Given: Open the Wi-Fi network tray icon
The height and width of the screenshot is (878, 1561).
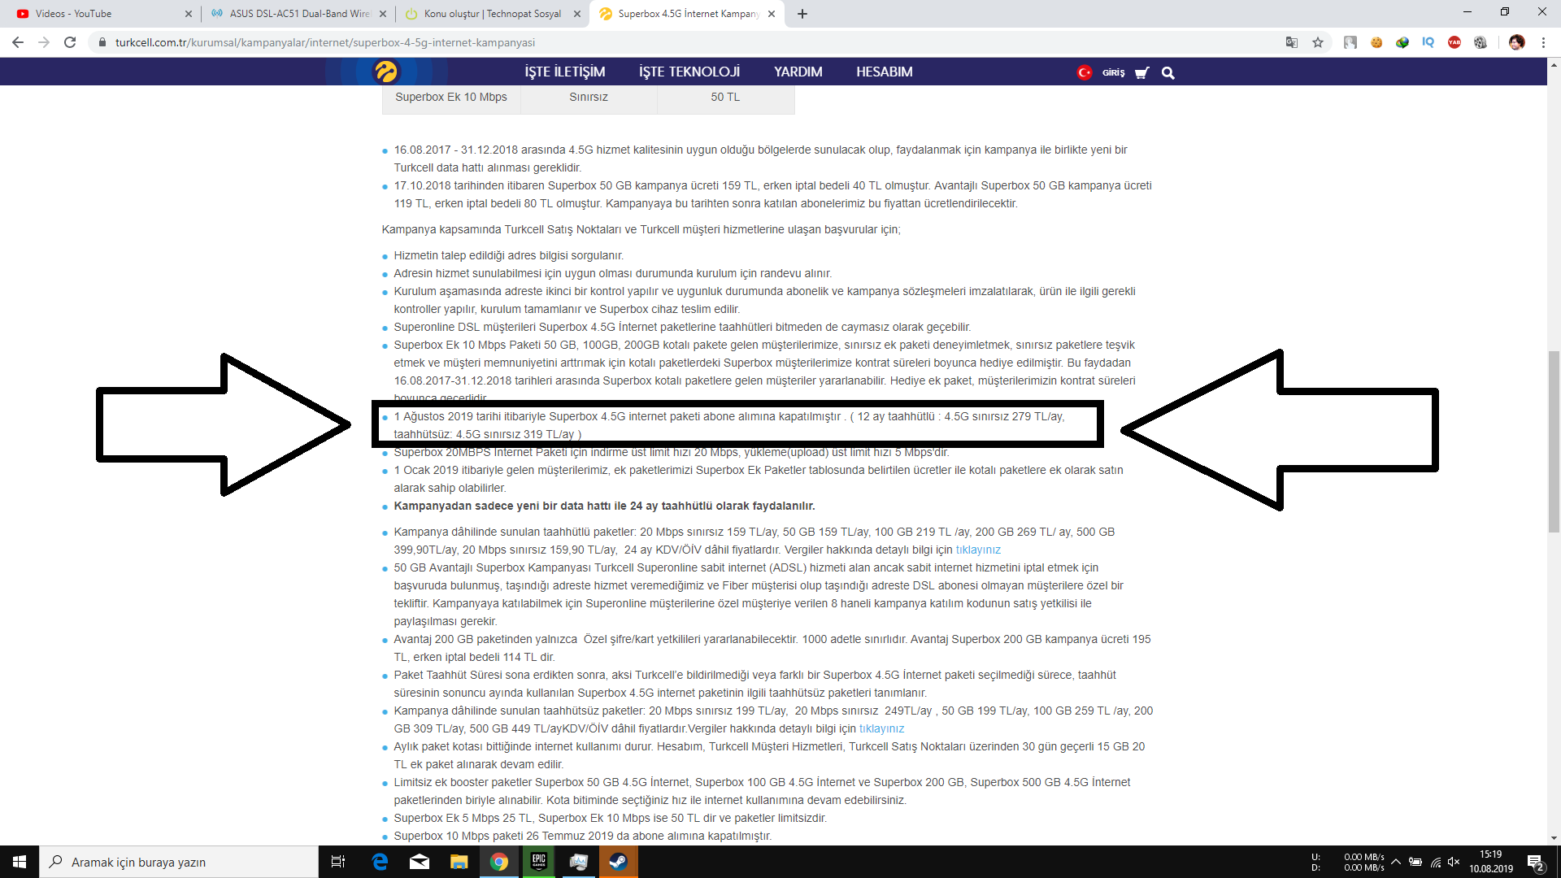Looking at the screenshot, I should (x=1436, y=862).
